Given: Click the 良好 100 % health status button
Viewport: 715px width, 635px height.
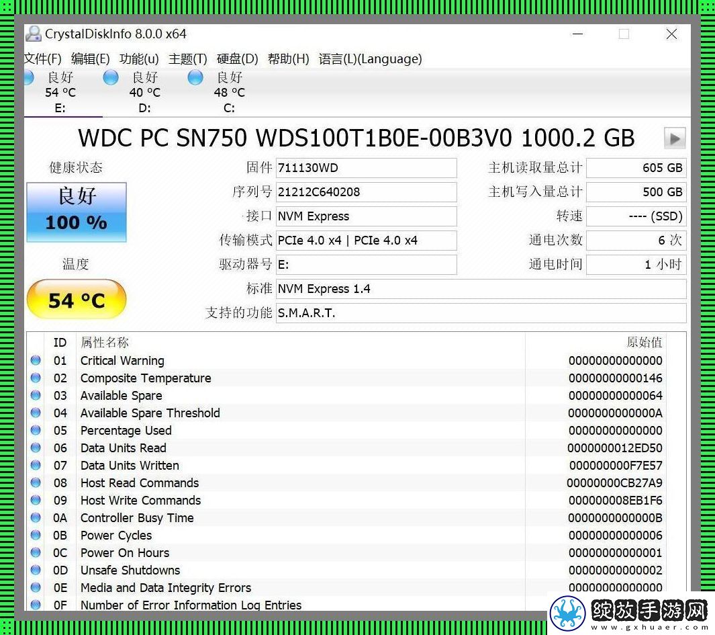Looking at the screenshot, I should pyautogui.click(x=77, y=212).
